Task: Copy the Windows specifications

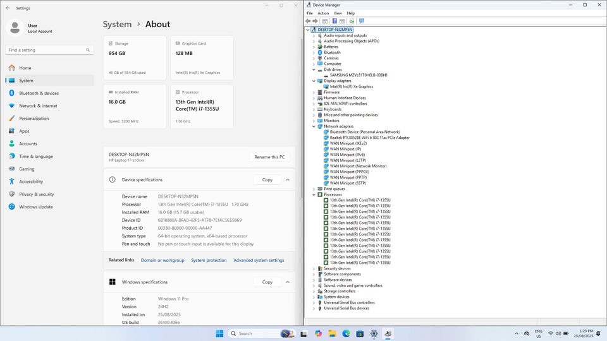Action: click(267, 282)
